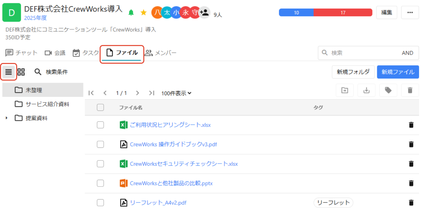This screenshot has width=421, height=212.
Task: Go to first page of file list
Action: (91, 93)
